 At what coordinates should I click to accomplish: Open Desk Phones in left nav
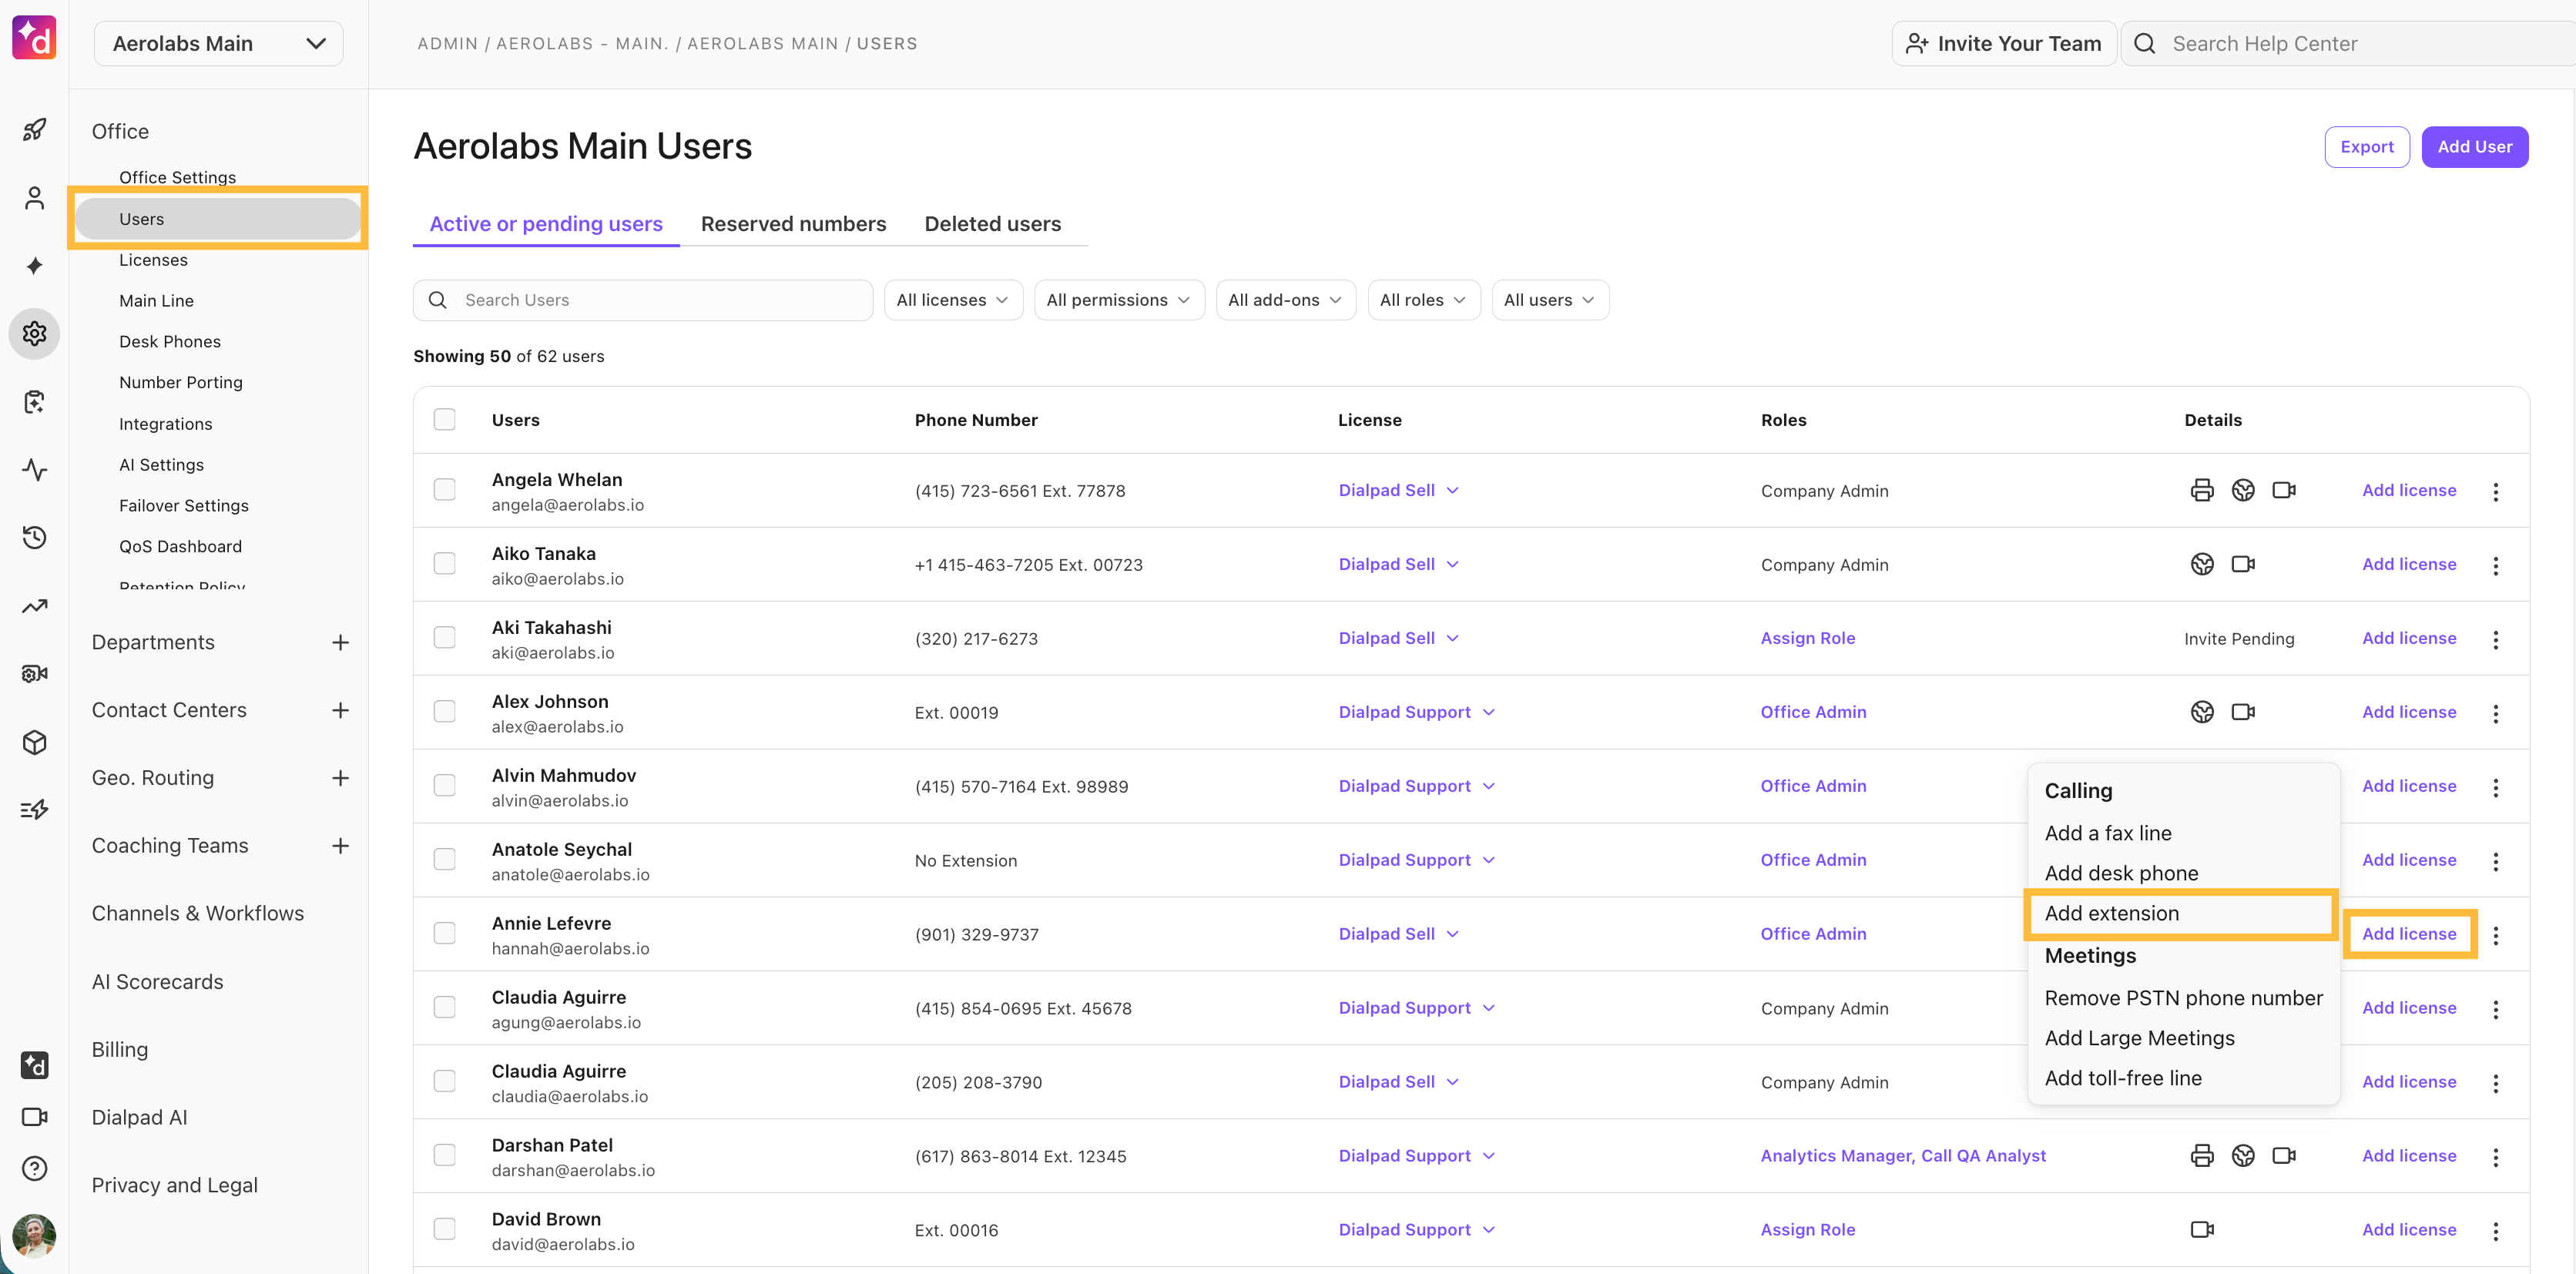[169, 342]
